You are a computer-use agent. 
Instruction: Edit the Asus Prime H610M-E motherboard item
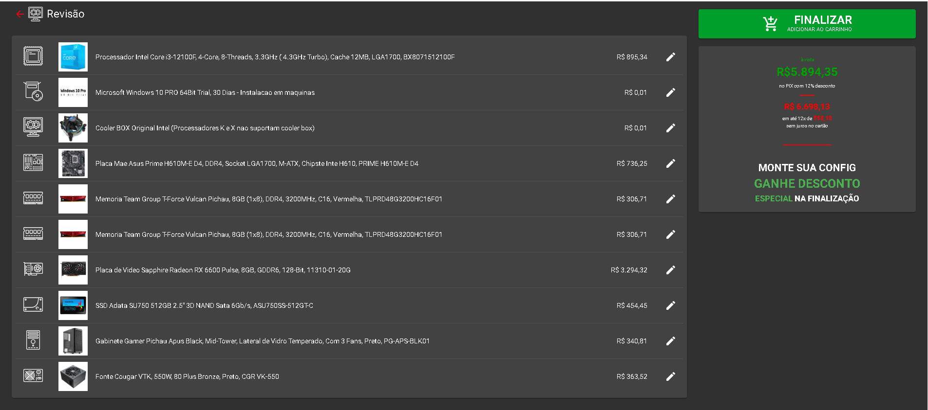pyautogui.click(x=671, y=163)
